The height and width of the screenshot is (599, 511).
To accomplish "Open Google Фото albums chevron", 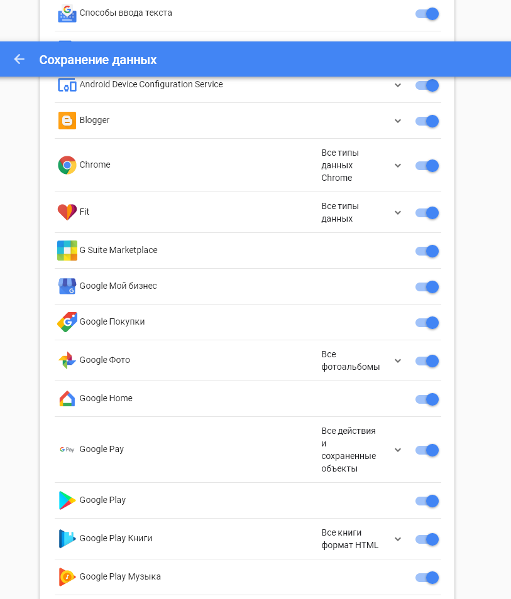I will tap(398, 360).
